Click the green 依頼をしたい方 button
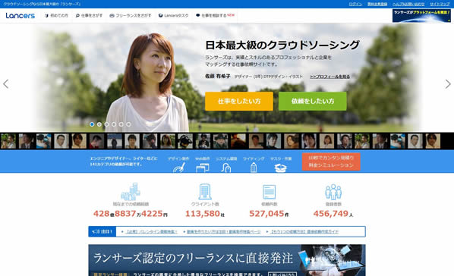454x276 pixels. 313,102
